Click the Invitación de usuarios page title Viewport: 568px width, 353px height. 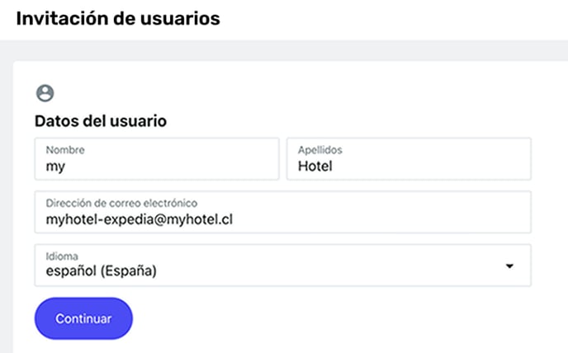point(118,18)
